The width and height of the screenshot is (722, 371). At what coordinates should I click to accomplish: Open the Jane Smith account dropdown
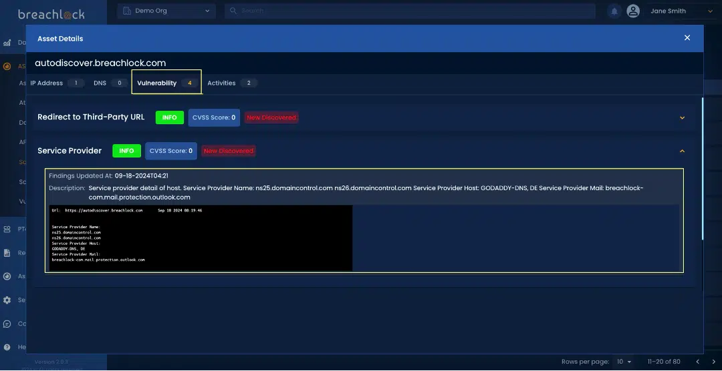point(681,11)
